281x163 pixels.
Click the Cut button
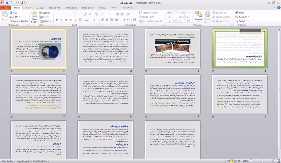[x=13, y=13]
